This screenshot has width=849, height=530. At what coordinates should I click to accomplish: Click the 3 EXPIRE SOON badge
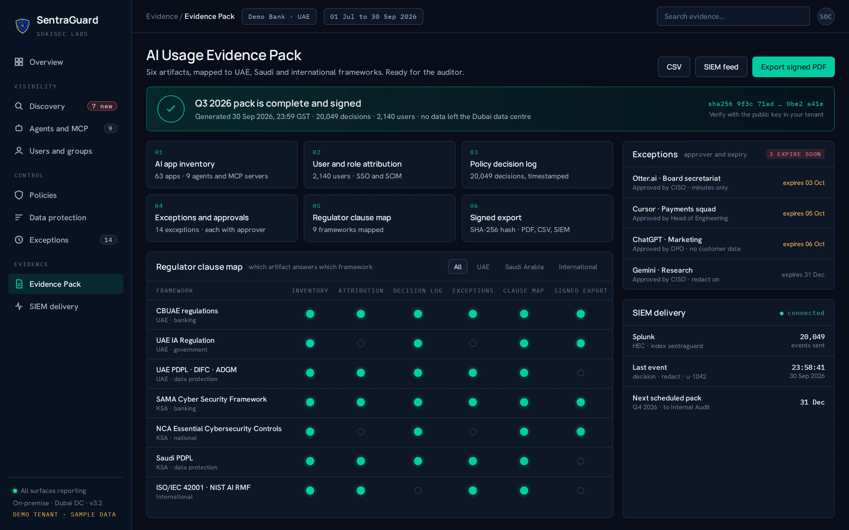(795, 154)
